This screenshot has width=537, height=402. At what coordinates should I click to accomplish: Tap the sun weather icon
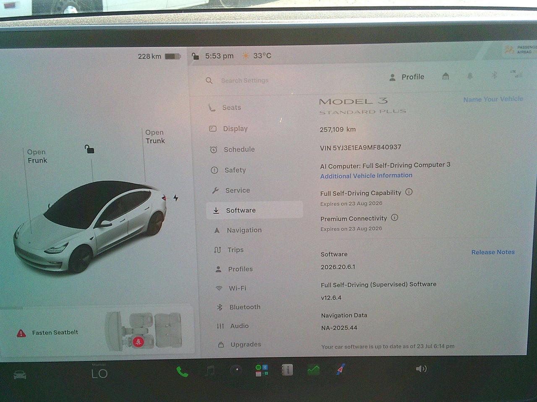pyautogui.click(x=245, y=56)
